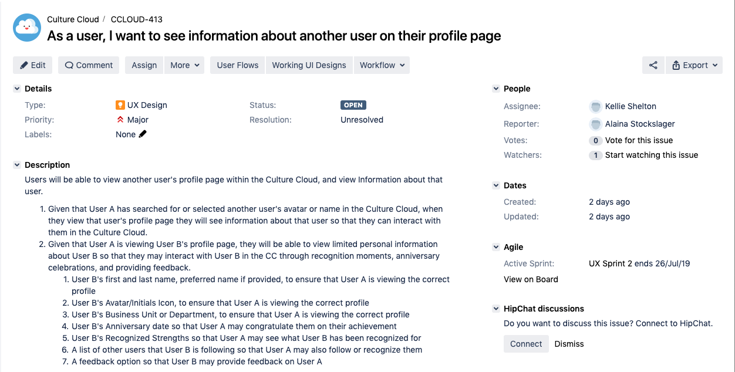Screen dimensions: 735x372
Task: Collapse the People section
Action: pos(495,89)
